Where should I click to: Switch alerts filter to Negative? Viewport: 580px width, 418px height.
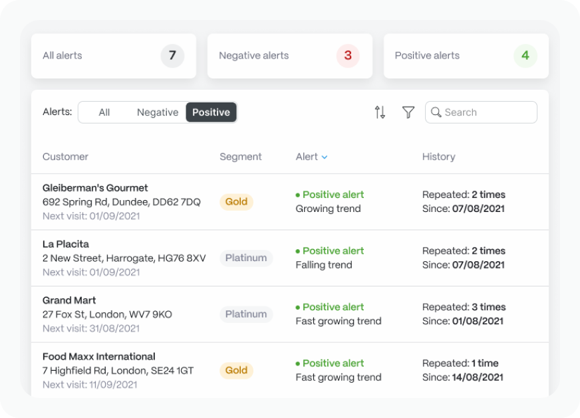pos(158,112)
